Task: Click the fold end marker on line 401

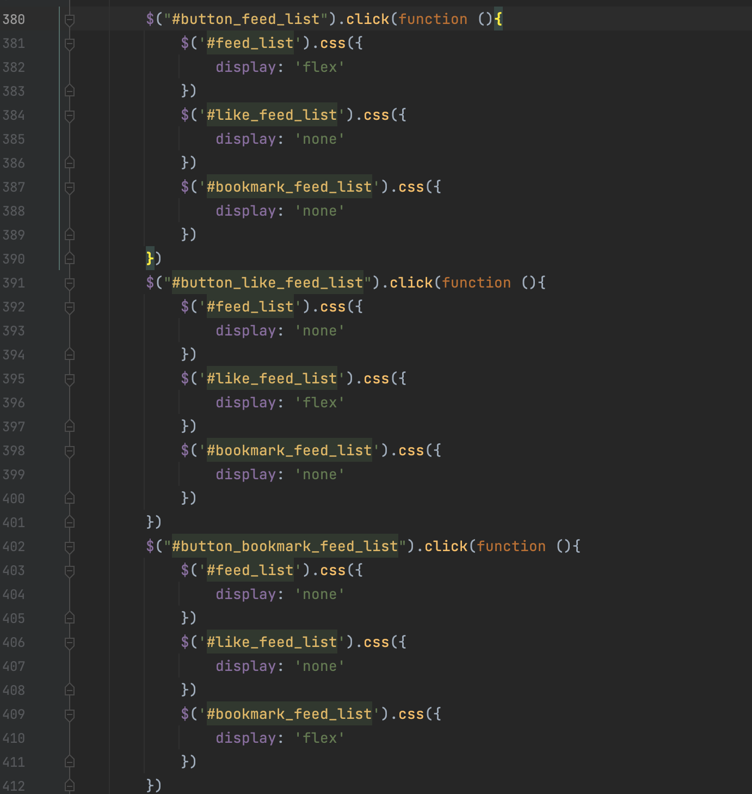Action: pos(70,522)
